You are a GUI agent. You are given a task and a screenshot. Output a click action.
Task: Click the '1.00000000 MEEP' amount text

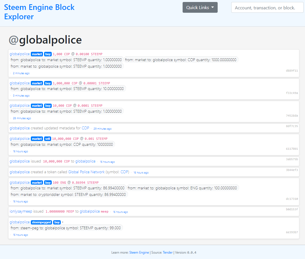pyautogui.click(x=60, y=211)
